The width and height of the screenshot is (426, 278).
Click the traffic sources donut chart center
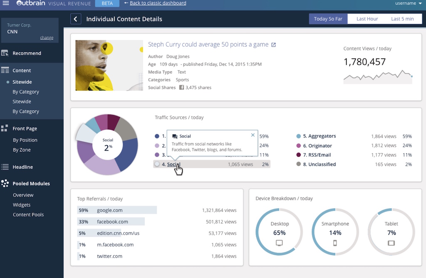[x=108, y=145]
